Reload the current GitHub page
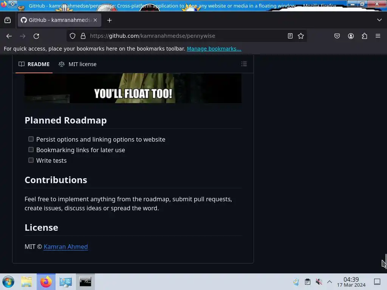 click(36, 36)
